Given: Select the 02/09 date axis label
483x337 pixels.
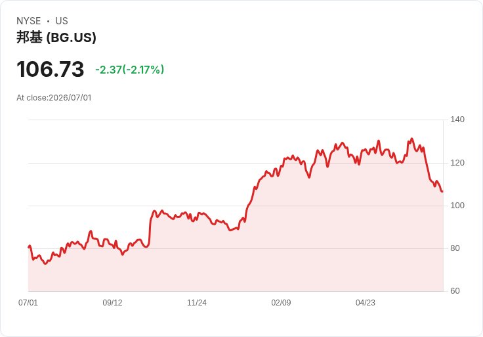Looking at the screenshot, I should [x=281, y=303].
